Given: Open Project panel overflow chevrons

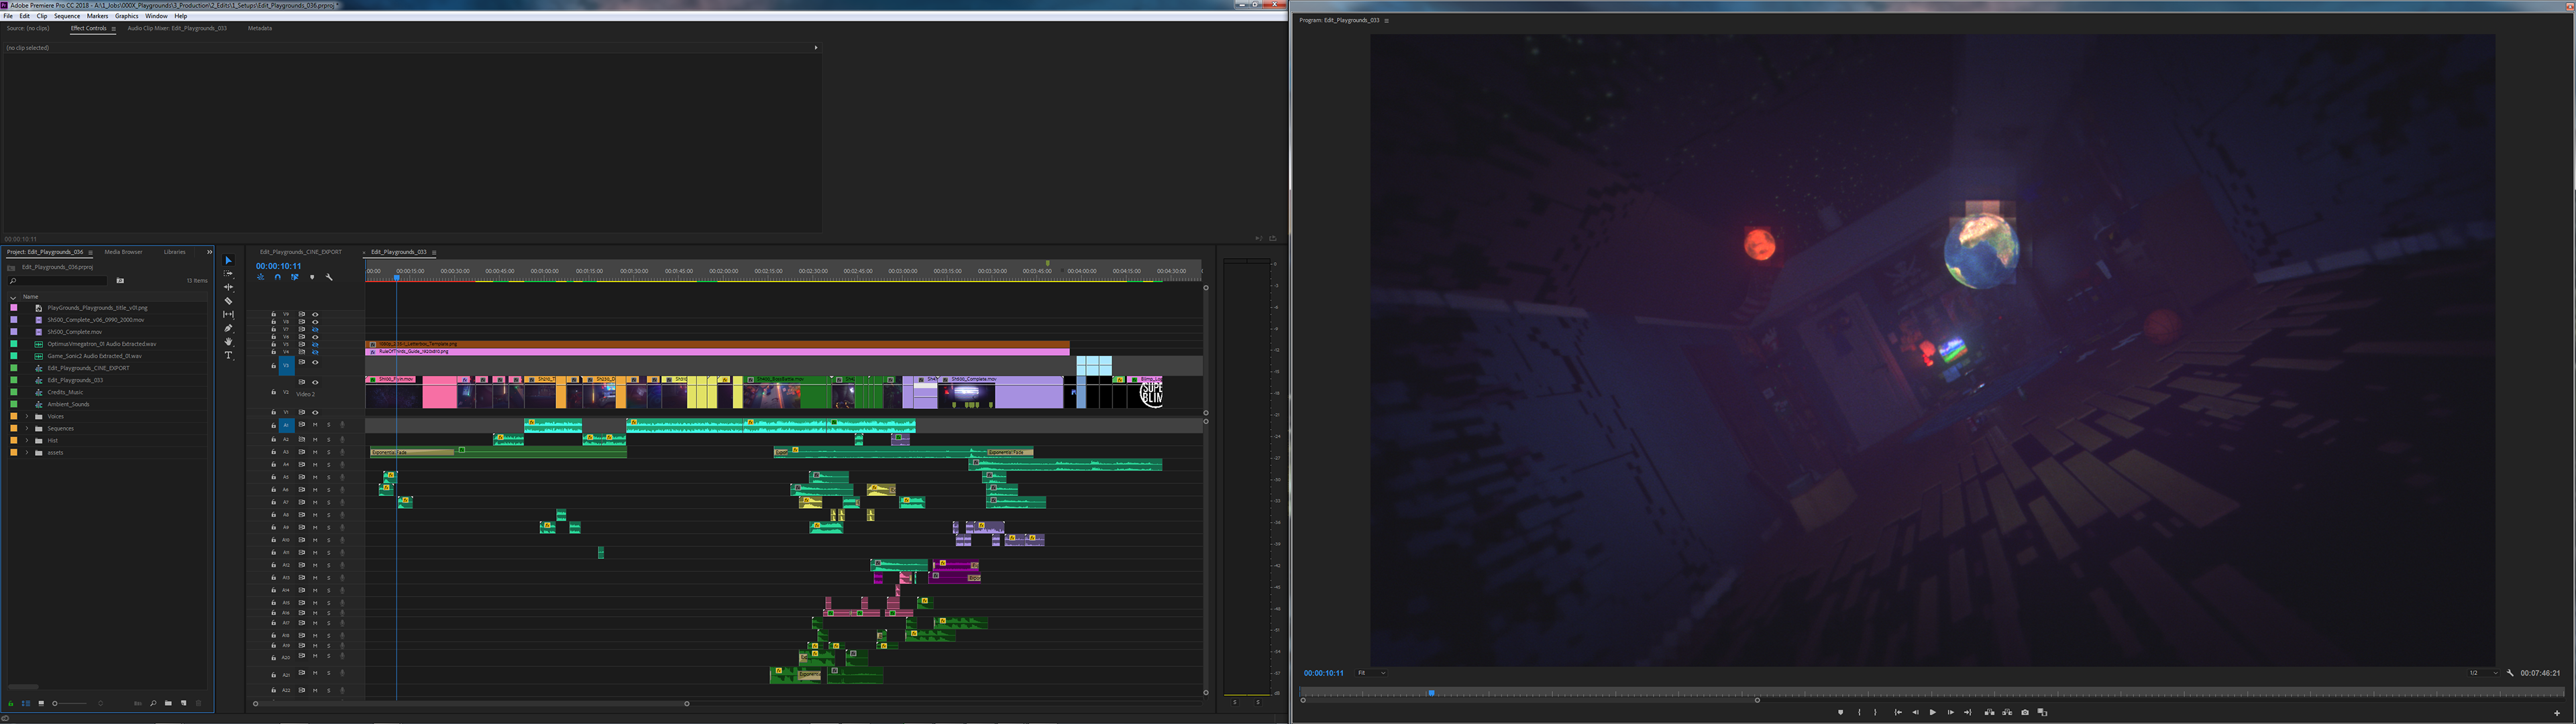Looking at the screenshot, I should pyautogui.click(x=209, y=252).
